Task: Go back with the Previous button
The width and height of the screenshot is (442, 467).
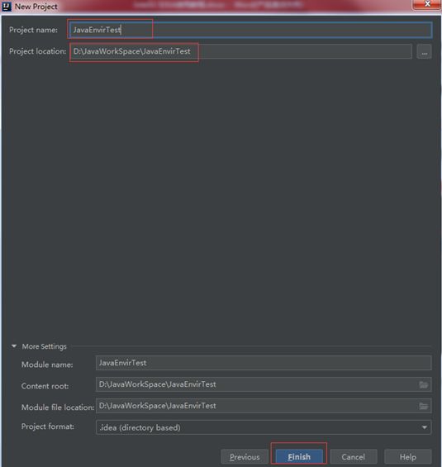Action: [x=245, y=456]
